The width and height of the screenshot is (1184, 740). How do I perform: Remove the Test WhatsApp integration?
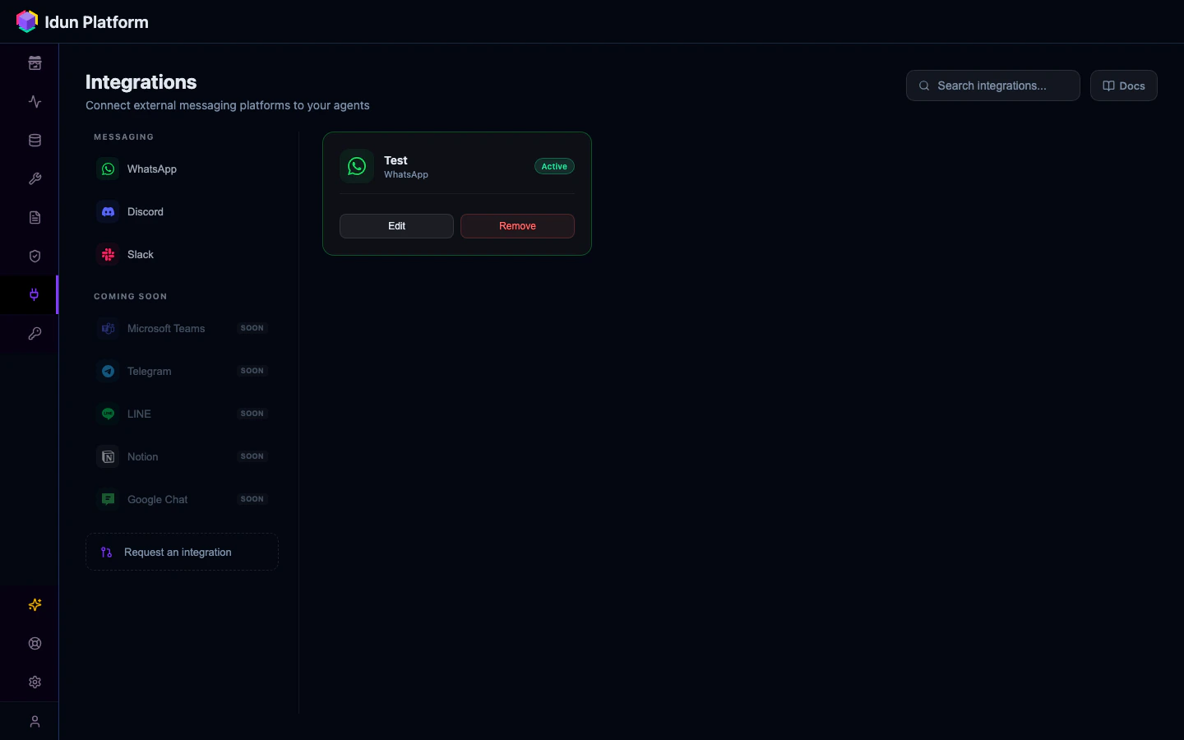517,226
